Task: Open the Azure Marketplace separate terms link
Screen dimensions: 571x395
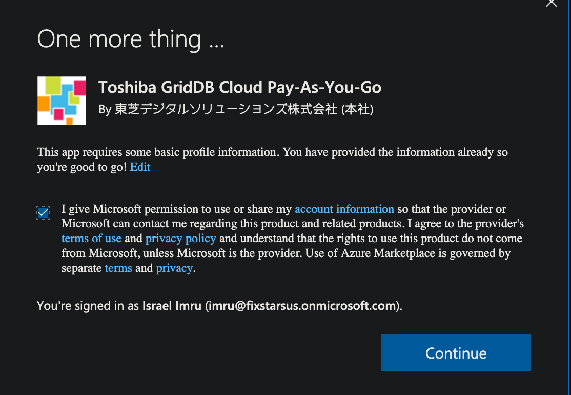Action: coord(118,268)
